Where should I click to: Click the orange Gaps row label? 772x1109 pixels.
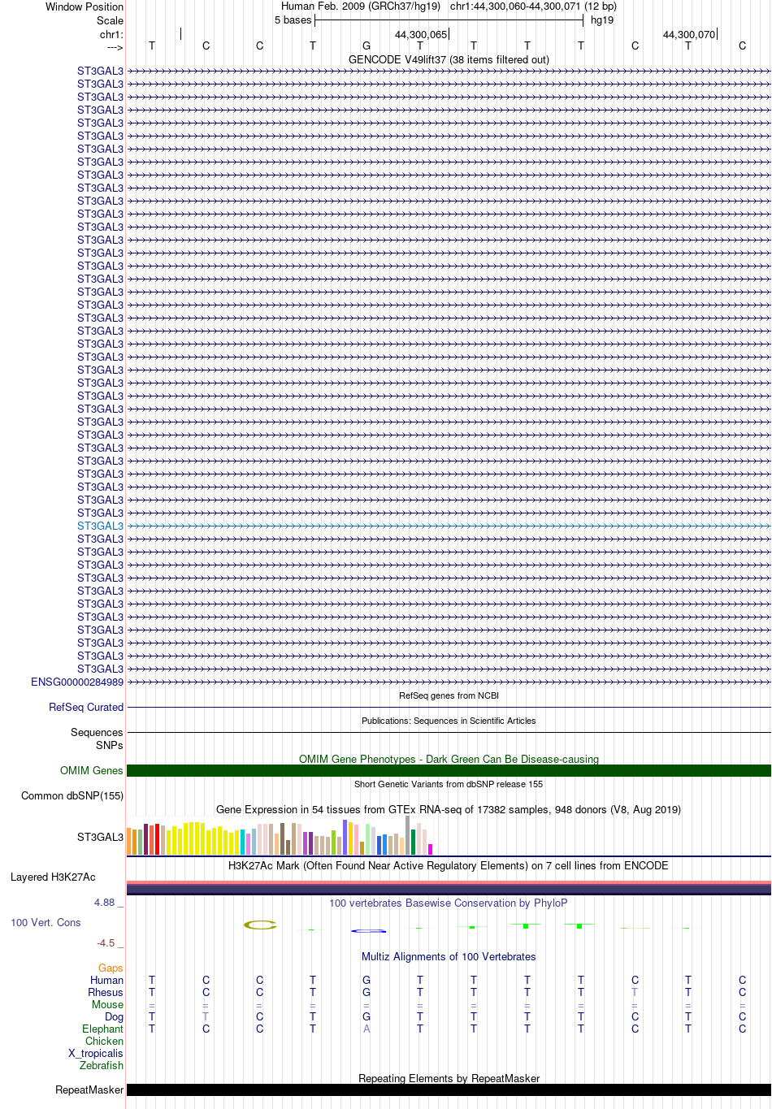click(x=111, y=968)
